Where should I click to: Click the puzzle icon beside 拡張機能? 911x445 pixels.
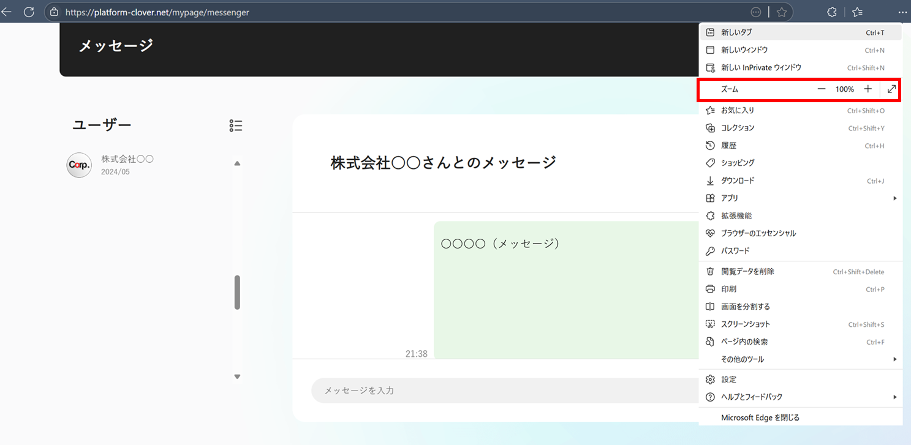click(x=711, y=216)
